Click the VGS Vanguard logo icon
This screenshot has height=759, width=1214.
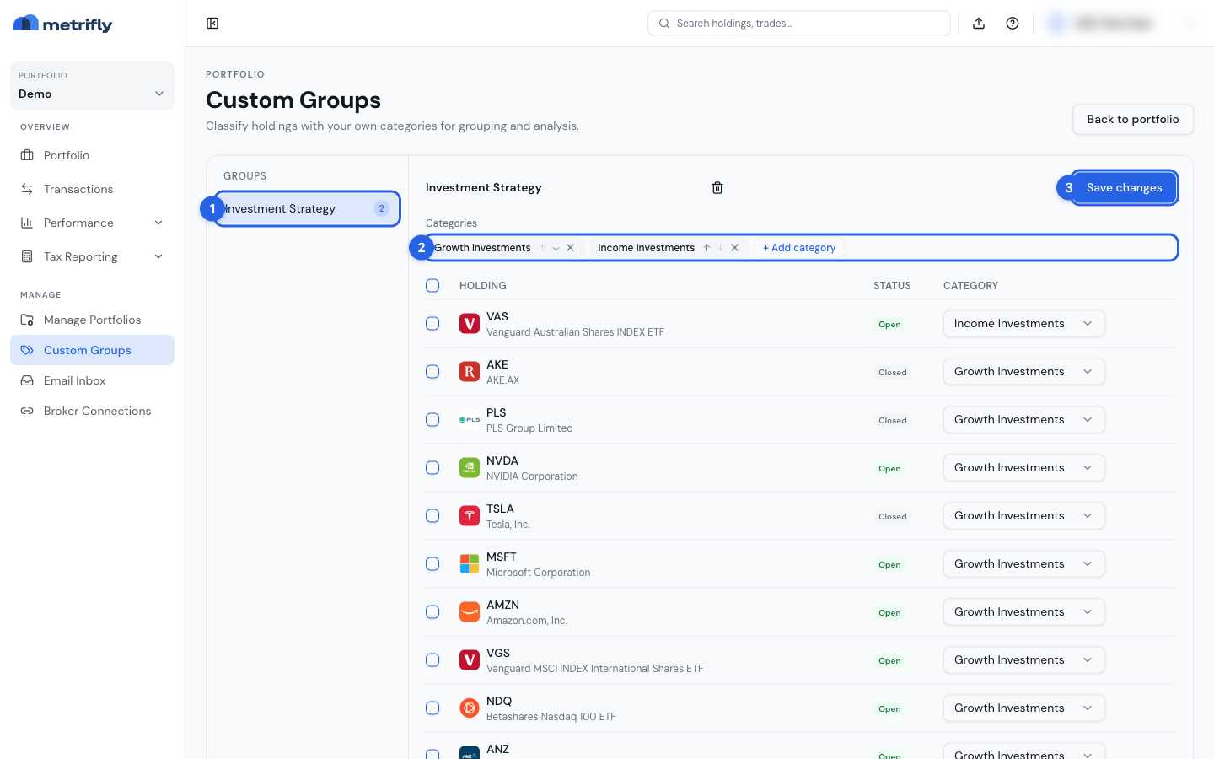tap(470, 660)
